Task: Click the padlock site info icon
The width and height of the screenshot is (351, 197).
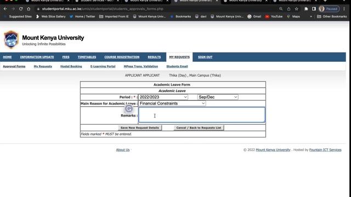Action: click(38, 9)
